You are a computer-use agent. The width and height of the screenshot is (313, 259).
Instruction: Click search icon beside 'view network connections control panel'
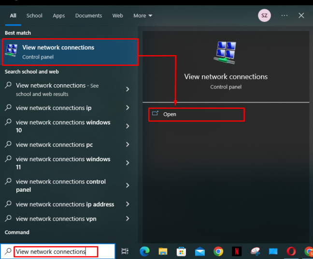tap(8, 181)
